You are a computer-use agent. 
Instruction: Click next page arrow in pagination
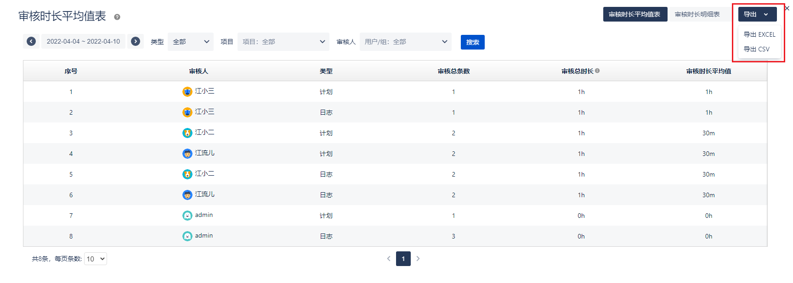(x=418, y=259)
